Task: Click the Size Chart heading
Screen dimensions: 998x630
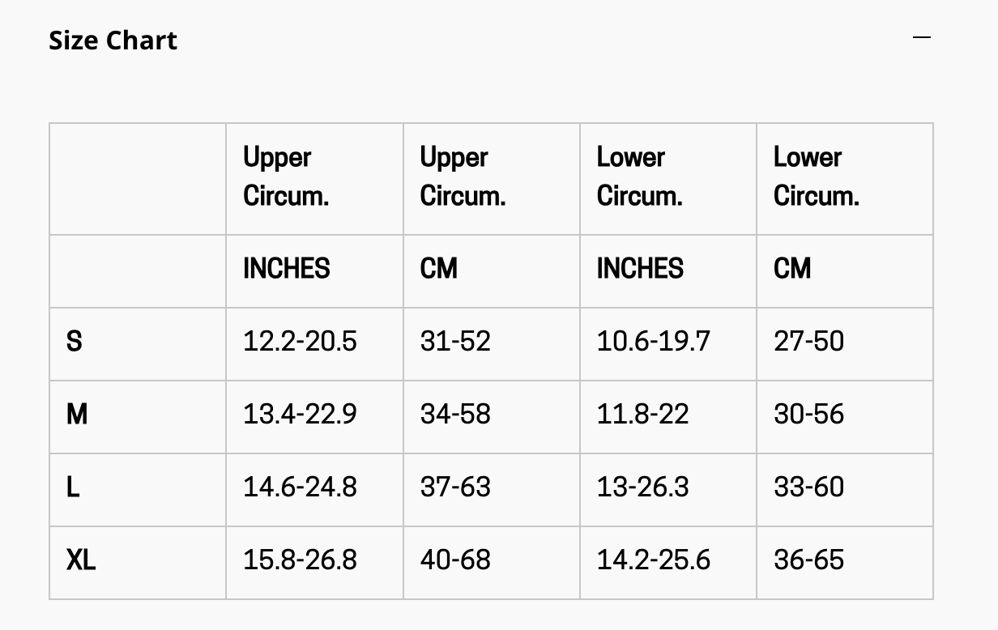Action: tap(113, 40)
